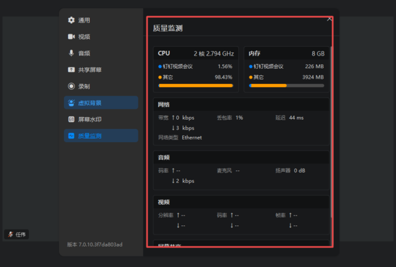Click the virtual background icon beside 虚拟背景
Image resolution: width=396 pixels, height=267 pixels.
pos(71,102)
